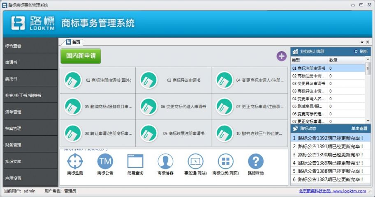Refresh statistics with 刷新 button

click(361, 51)
